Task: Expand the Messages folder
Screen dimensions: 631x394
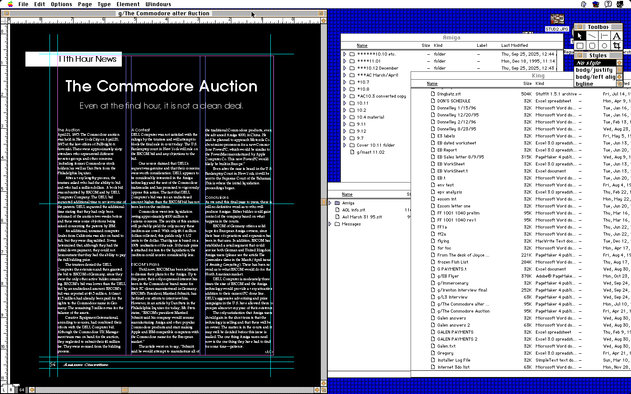Action: (x=330, y=224)
